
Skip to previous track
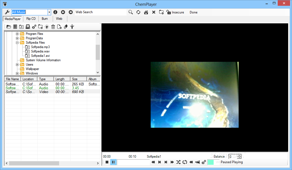pyautogui.click(x=159, y=162)
